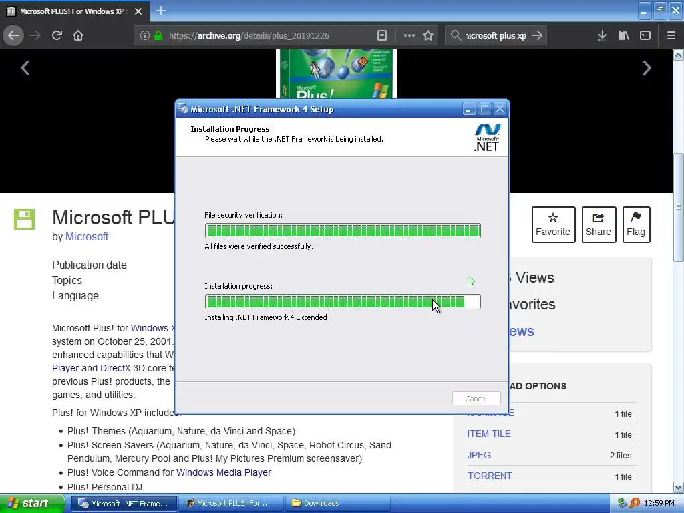Go to the browser home page

(78, 35)
